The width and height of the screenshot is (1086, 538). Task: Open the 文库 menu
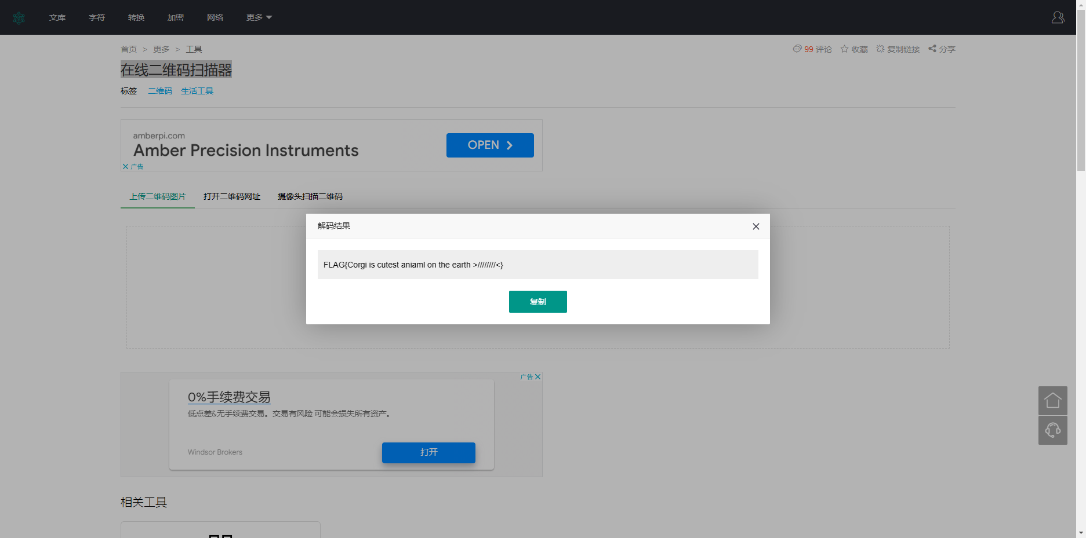[57, 17]
